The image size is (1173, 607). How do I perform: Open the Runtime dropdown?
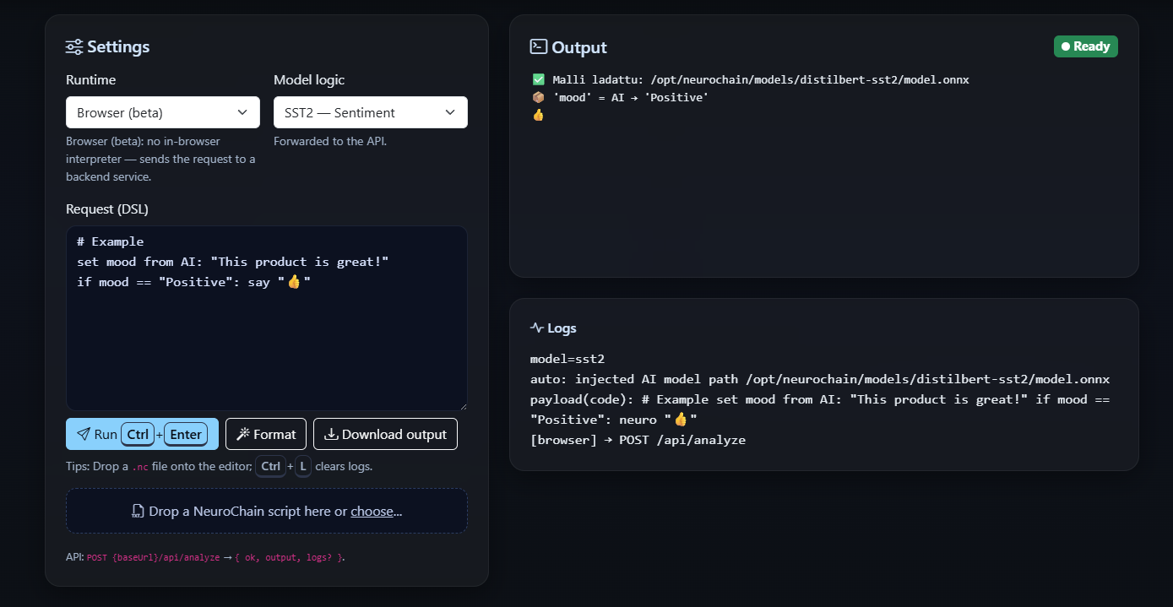tap(162, 111)
